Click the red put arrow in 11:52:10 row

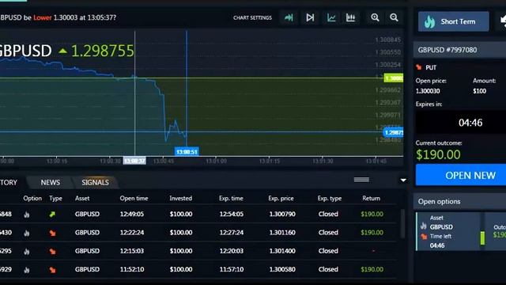pyautogui.click(x=52, y=269)
